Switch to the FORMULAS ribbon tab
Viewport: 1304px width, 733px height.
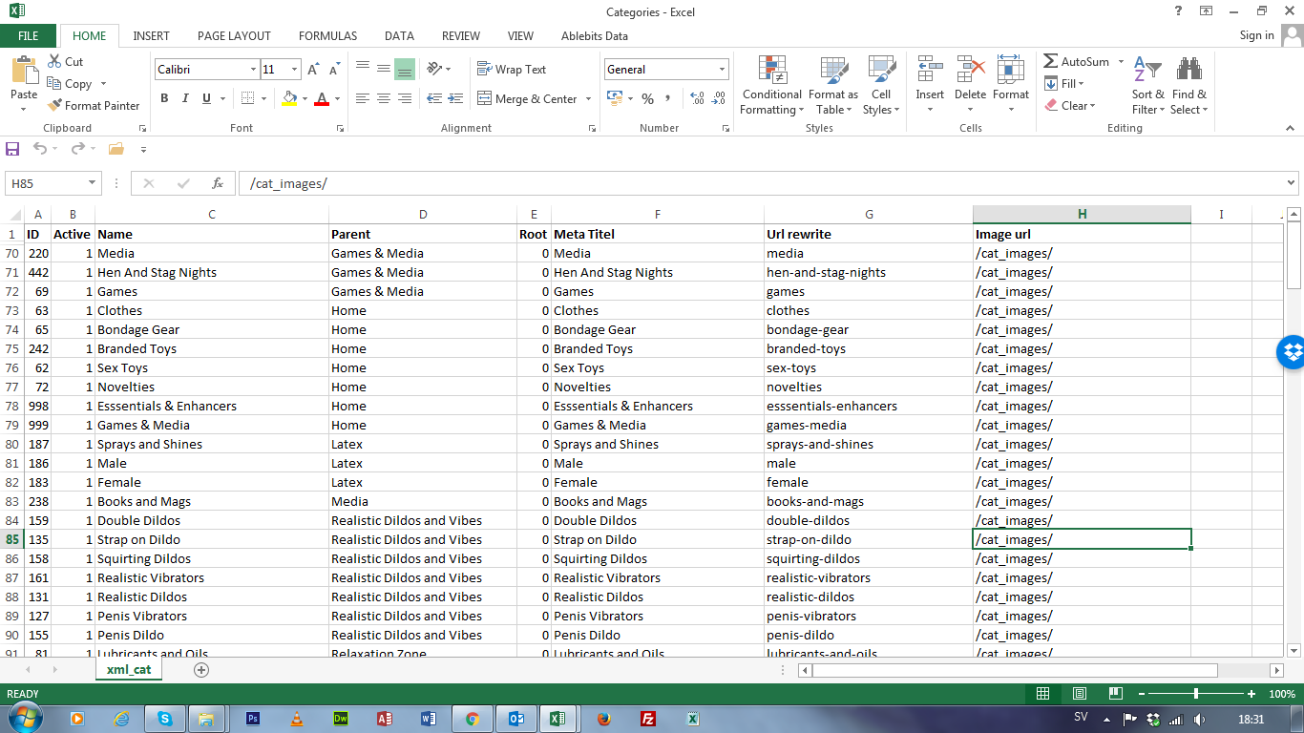[x=327, y=36]
